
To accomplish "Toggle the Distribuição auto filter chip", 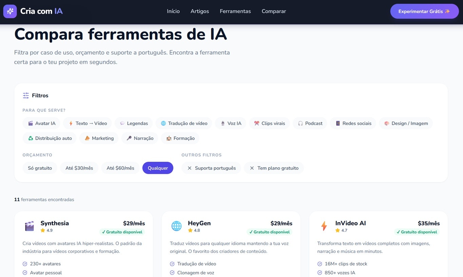I will (50, 138).
